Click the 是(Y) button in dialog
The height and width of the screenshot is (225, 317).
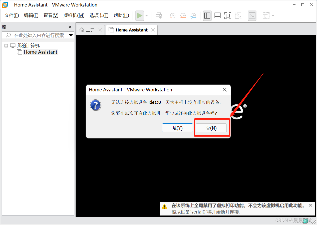177,128
